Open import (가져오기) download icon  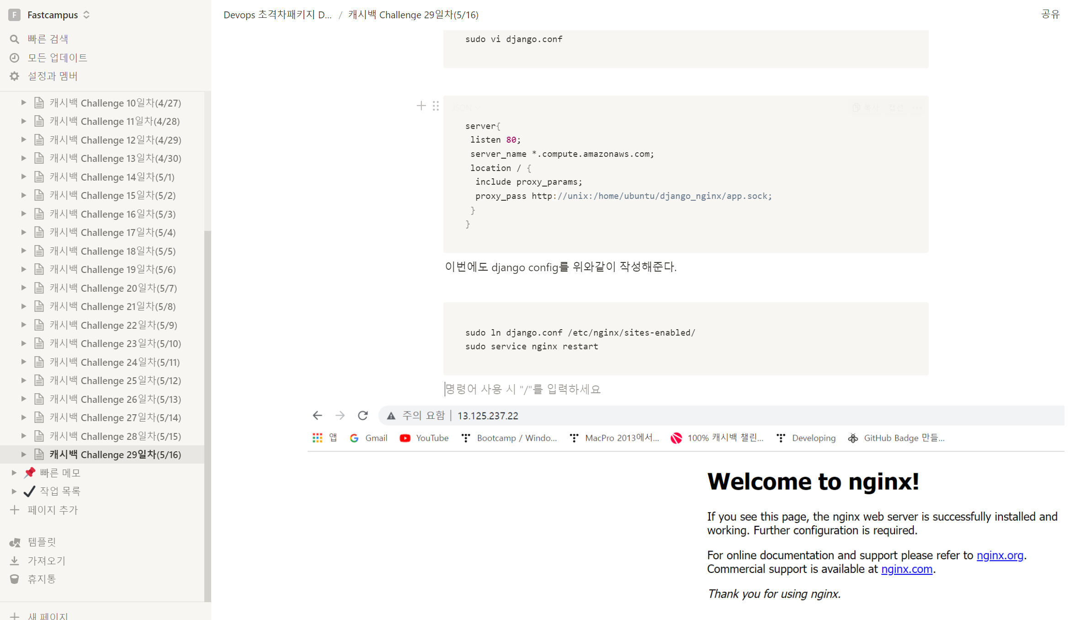[15, 561]
